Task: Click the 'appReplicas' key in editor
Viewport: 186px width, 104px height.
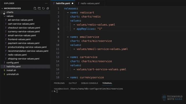Action: pos(85,29)
